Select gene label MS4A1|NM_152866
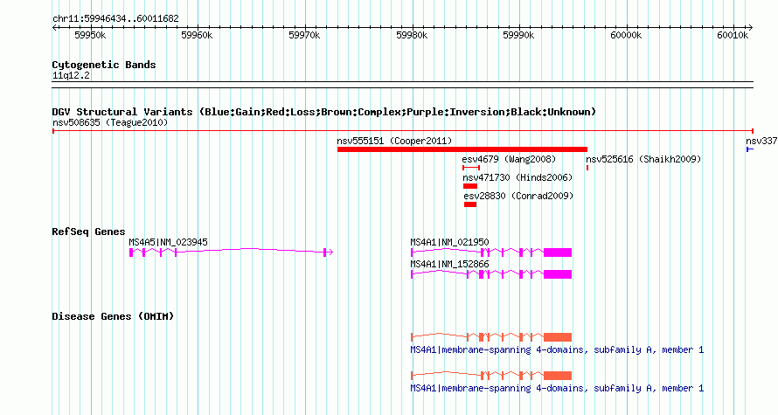The height and width of the screenshot is (415, 778). click(x=449, y=264)
